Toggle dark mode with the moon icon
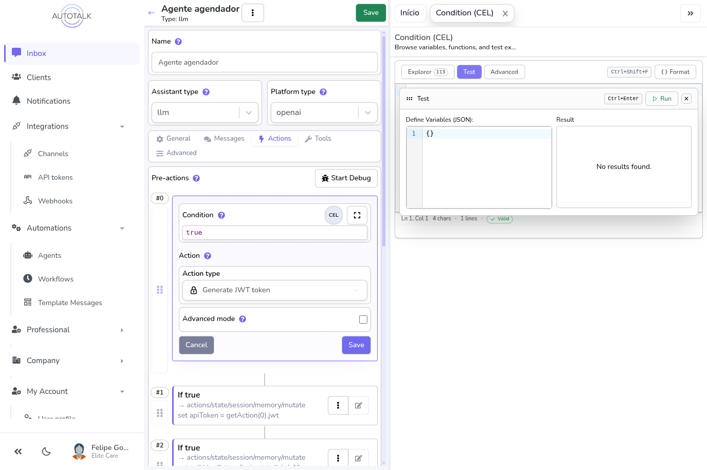 tap(46, 452)
